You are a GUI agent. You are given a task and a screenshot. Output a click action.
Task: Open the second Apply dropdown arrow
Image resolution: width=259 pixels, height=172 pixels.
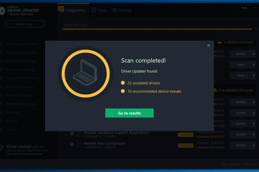click(x=254, y=76)
